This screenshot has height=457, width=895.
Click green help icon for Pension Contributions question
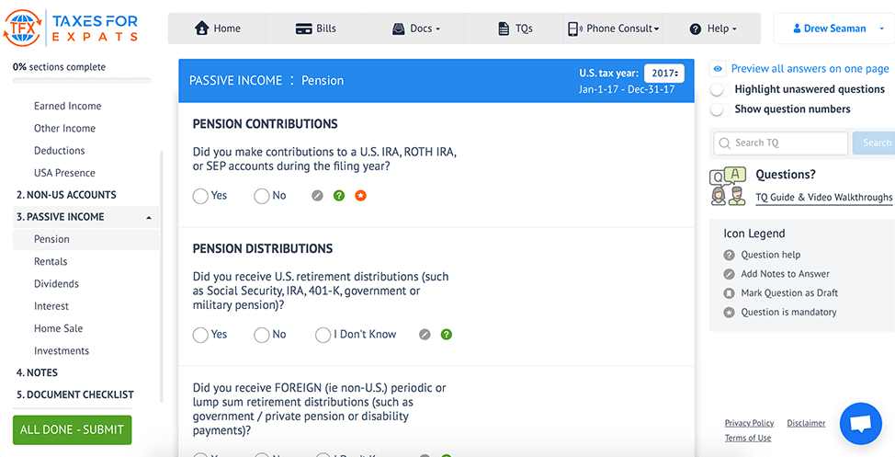click(339, 196)
